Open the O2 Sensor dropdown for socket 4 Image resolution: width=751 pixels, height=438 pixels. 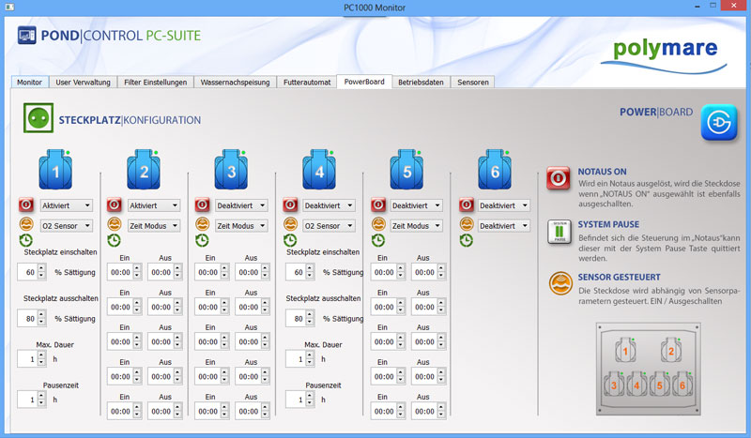tap(330, 226)
